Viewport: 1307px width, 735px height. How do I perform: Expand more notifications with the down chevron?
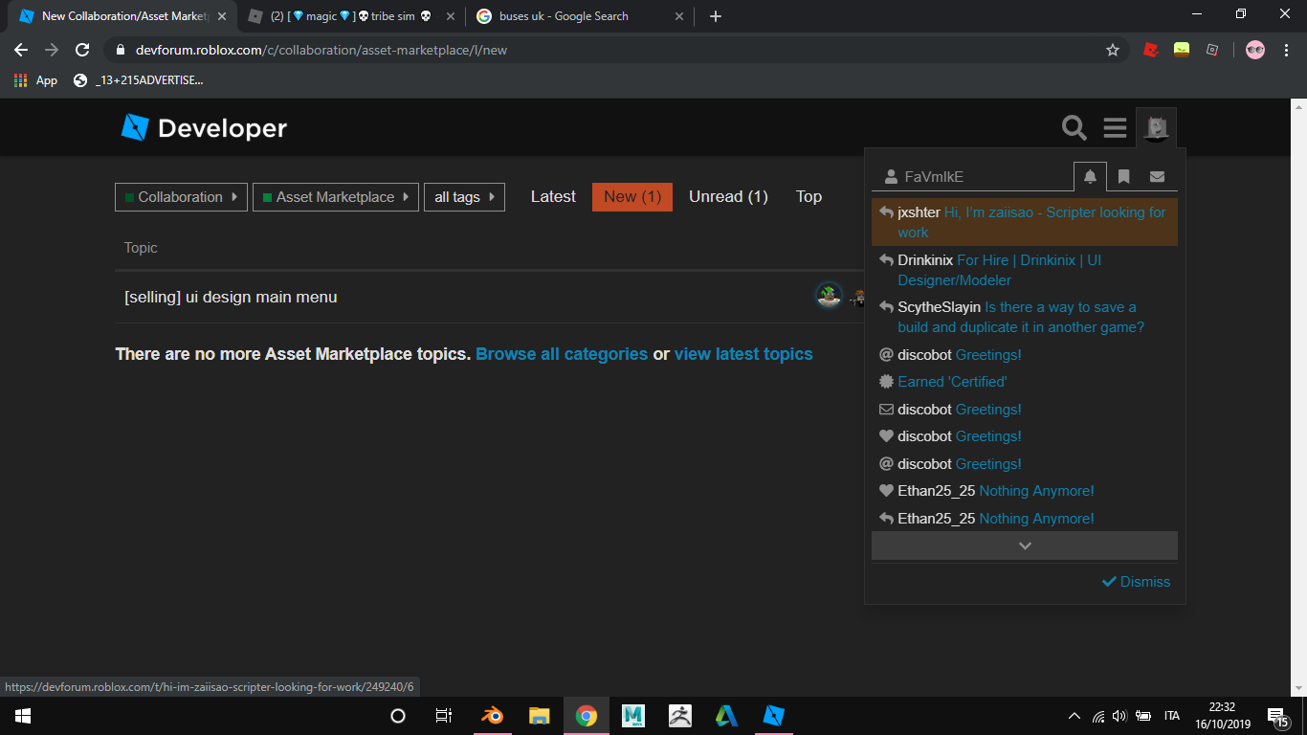[x=1025, y=546]
